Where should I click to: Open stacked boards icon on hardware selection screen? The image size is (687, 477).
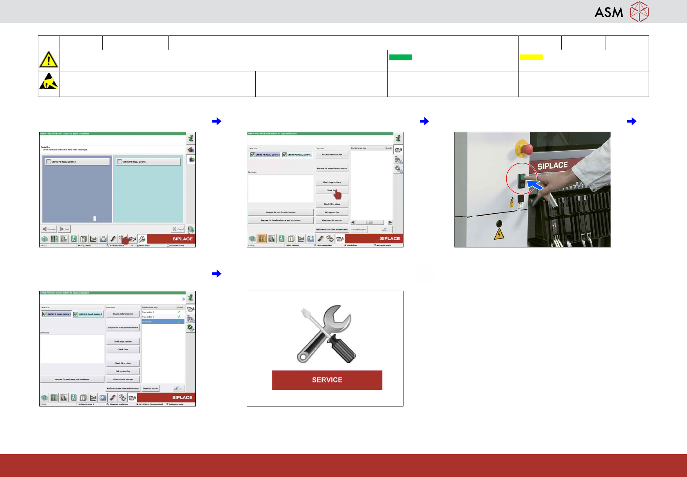point(44,239)
